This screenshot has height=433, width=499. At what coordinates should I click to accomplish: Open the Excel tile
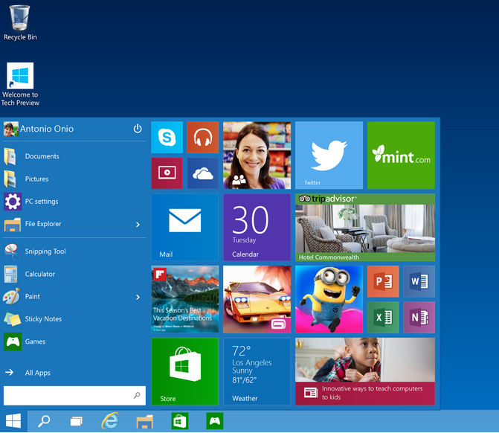click(x=383, y=317)
